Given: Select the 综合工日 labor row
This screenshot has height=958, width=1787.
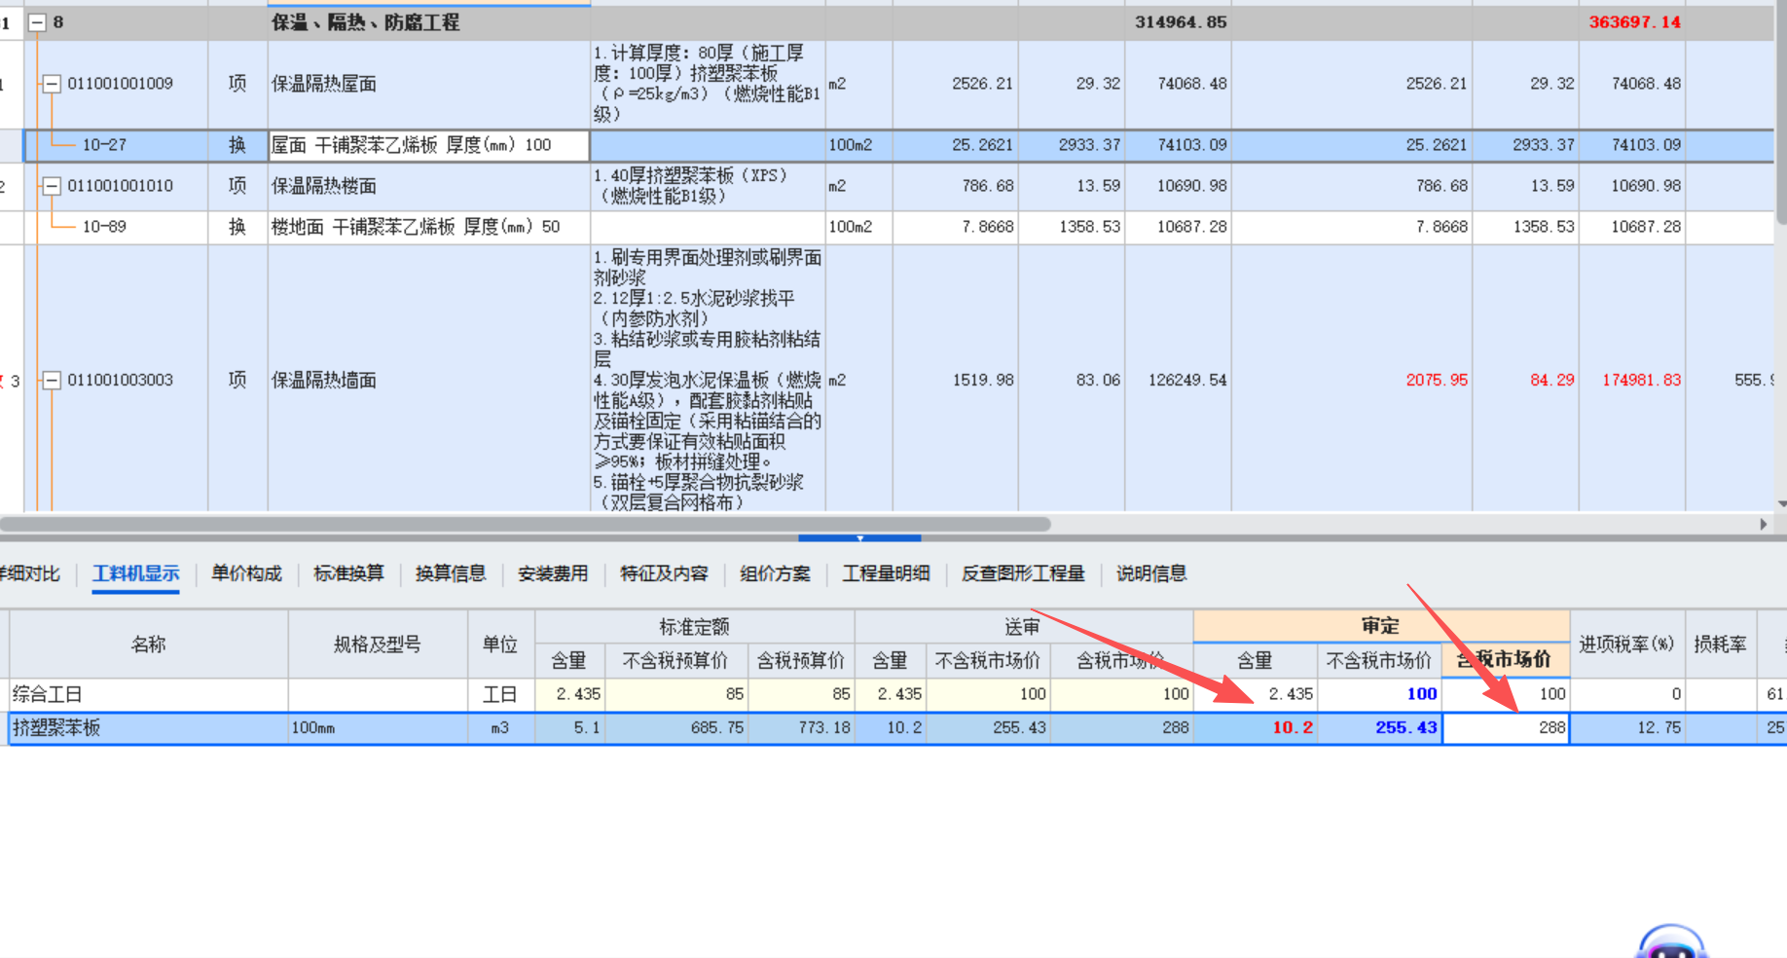Looking at the screenshot, I should pos(146,694).
